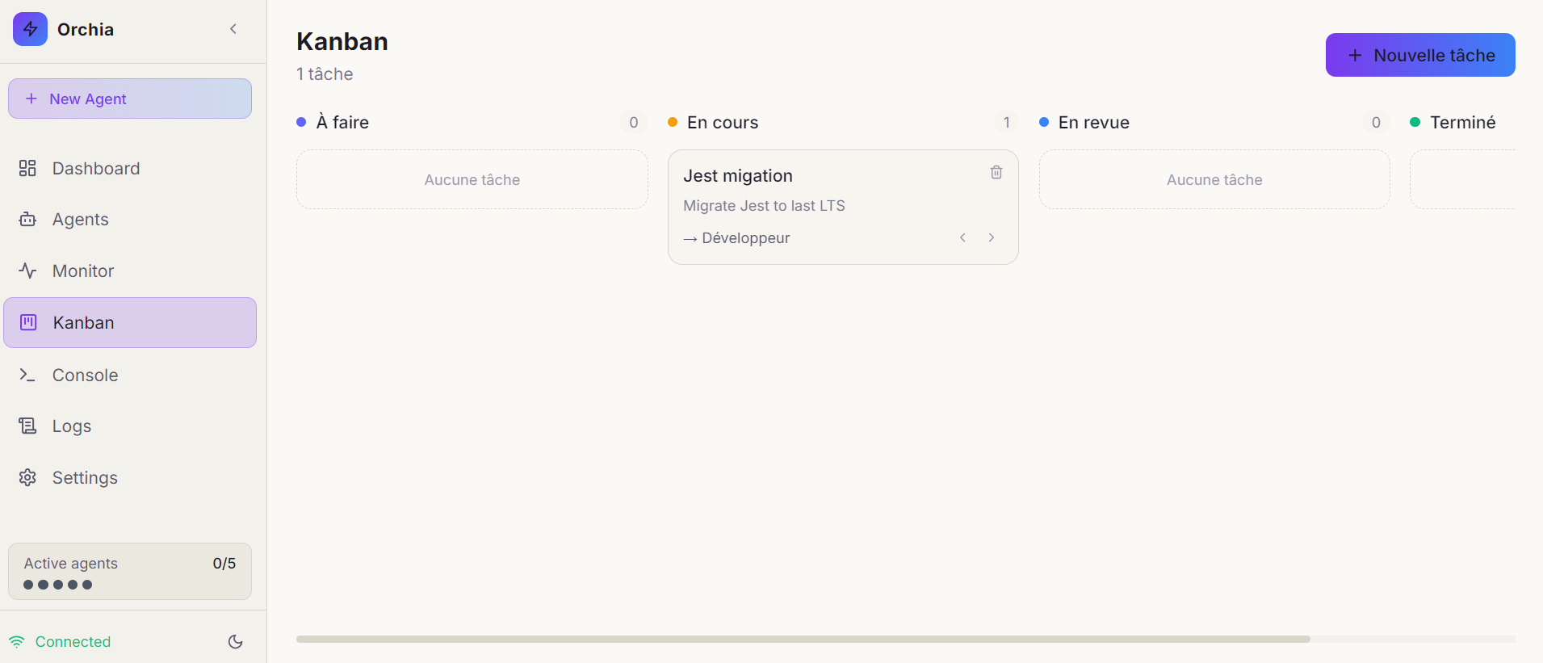Screen dimensions: 1543x663
Task: Click the À faire count badge
Action: 634,123
